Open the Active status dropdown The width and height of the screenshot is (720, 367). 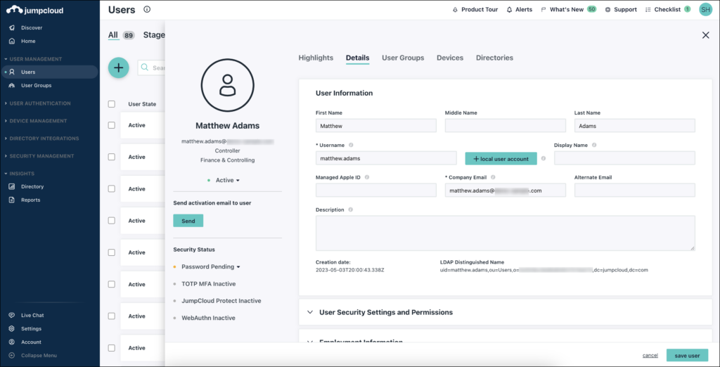point(227,180)
